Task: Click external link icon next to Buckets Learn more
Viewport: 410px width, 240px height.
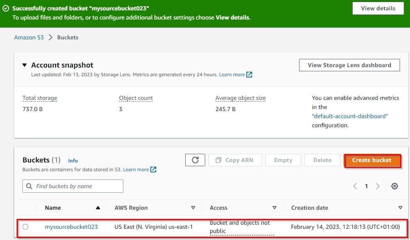Action: pos(152,169)
